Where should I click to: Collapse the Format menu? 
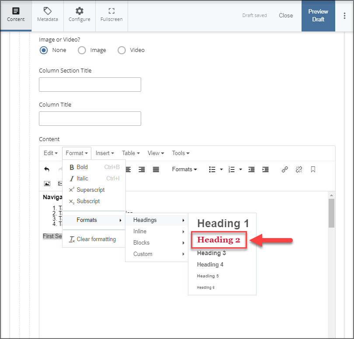pyautogui.click(x=77, y=153)
